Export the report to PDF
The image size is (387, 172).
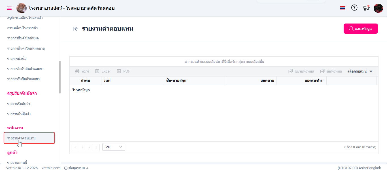coord(124,71)
